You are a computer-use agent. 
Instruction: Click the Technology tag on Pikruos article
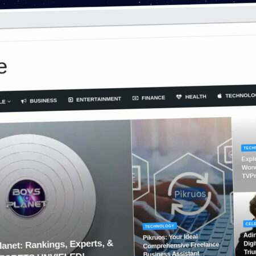click(x=159, y=226)
